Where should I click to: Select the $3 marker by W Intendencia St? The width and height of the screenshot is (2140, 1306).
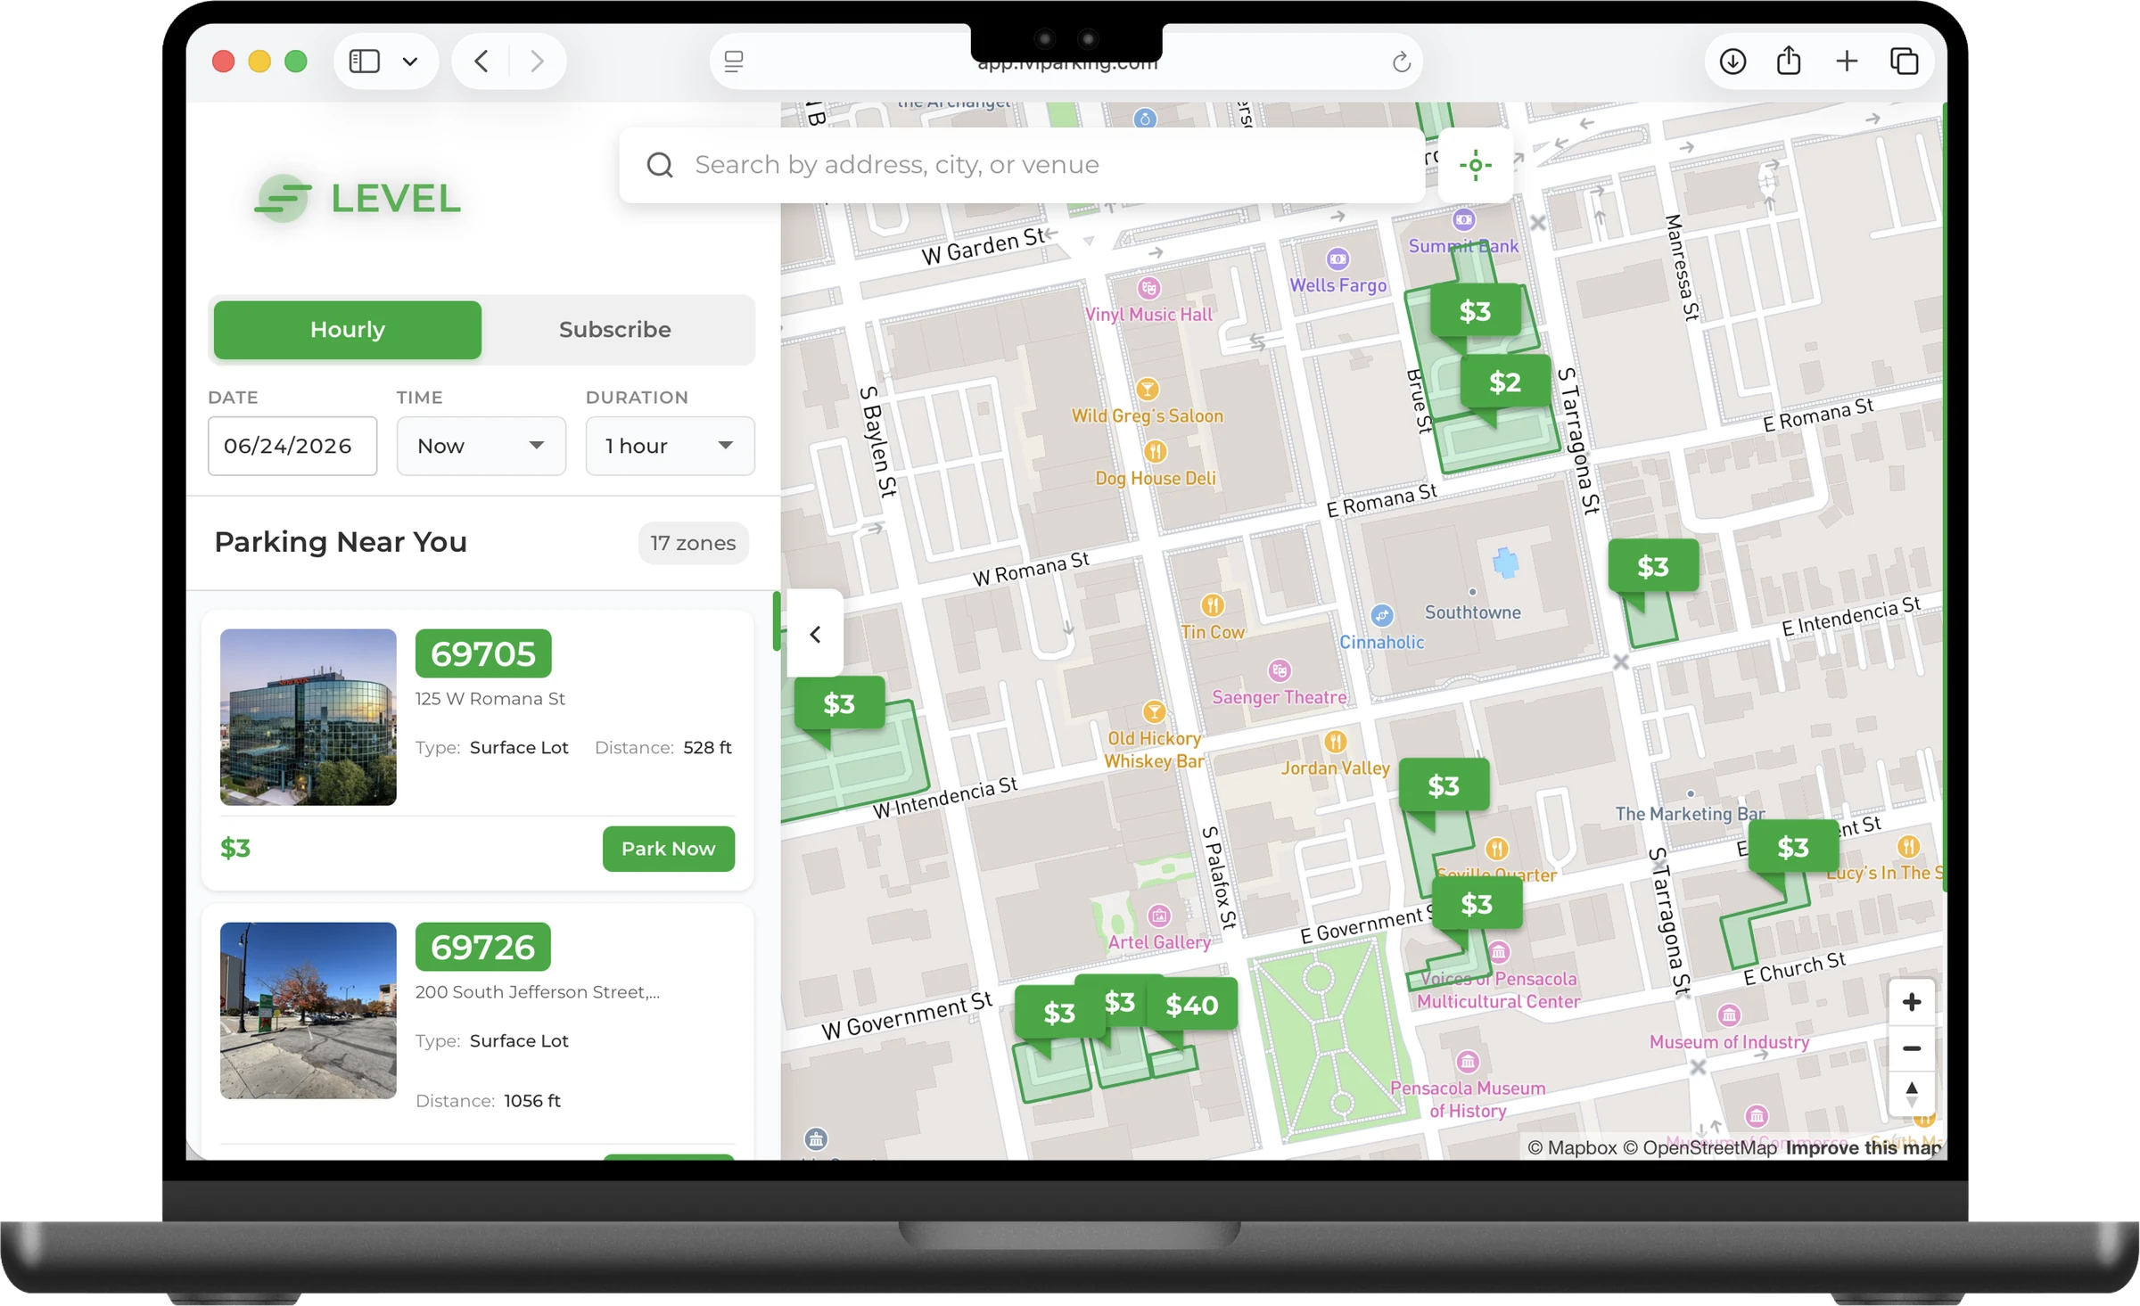[839, 703]
